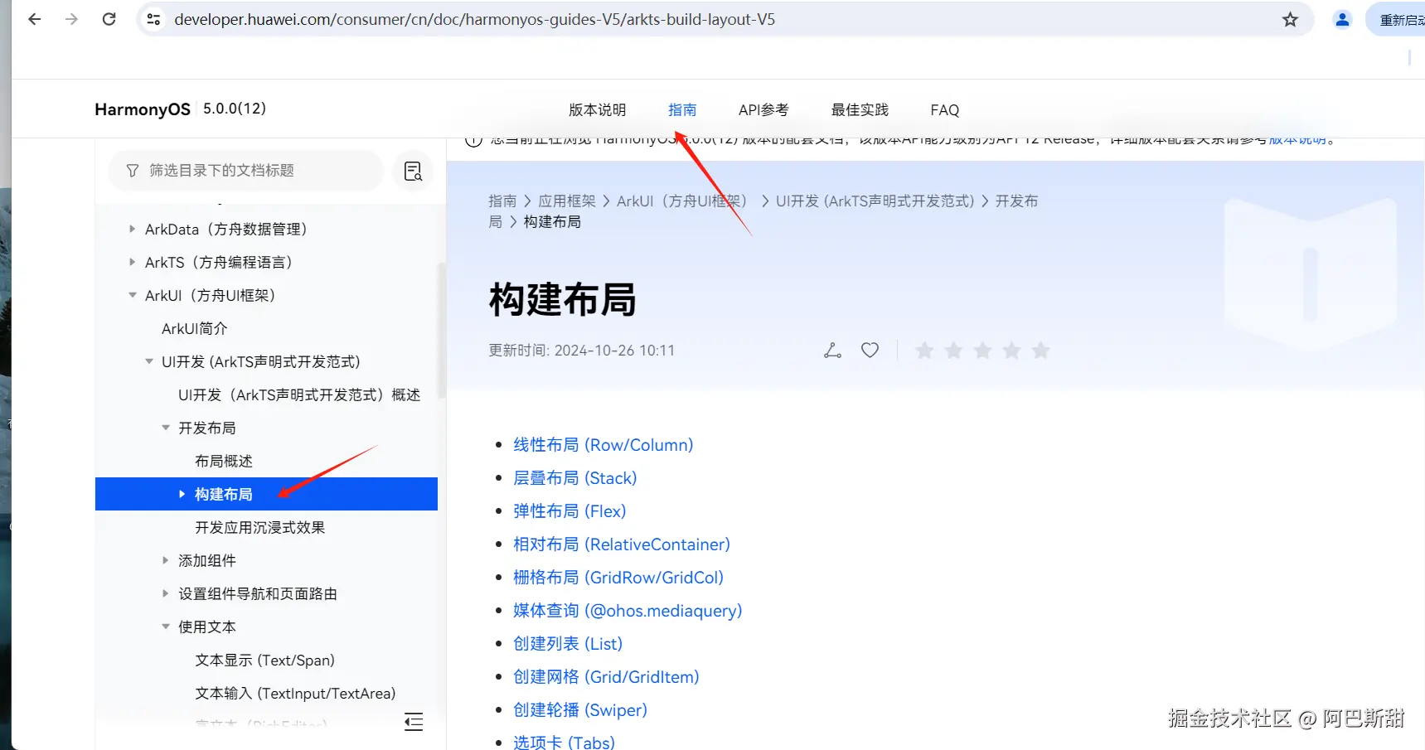Open the document search icon beside the filter box
This screenshot has width=1425, height=750.
(x=412, y=171)
